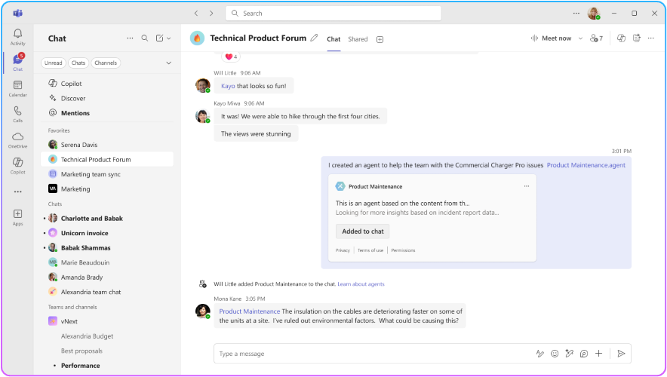Open the Privacy link on card
This screenshot has height=377, width=667.
tap(343, 250)
